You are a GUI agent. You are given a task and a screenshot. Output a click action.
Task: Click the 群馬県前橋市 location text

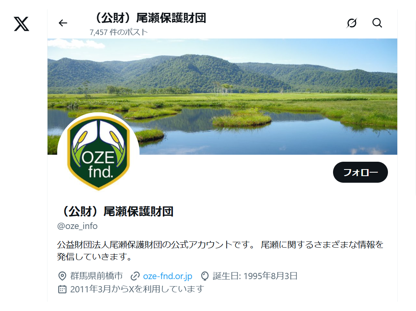tap(97, 276)
